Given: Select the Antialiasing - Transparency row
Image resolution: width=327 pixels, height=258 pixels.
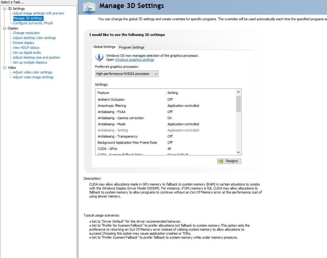Looking at the screenshot, I should [x=166, y=136].
